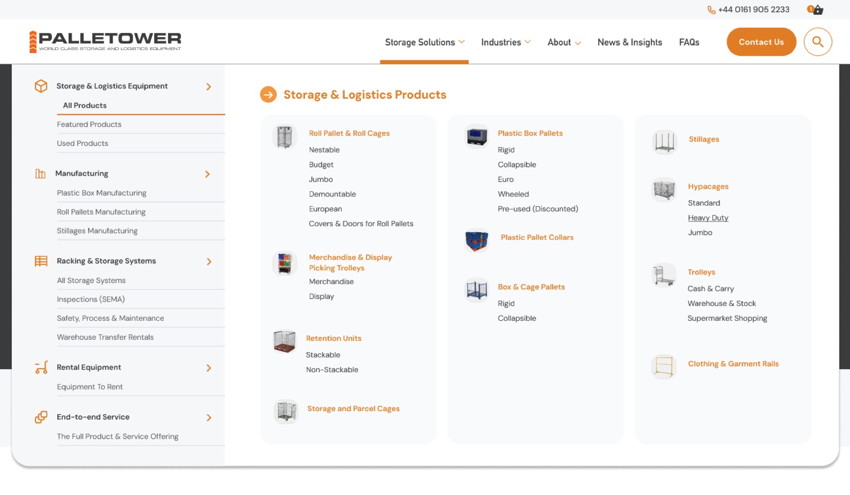Open Demountable roll pallets link
The height and width of the screenshot is (495, 850).
[x=333, y=194]
